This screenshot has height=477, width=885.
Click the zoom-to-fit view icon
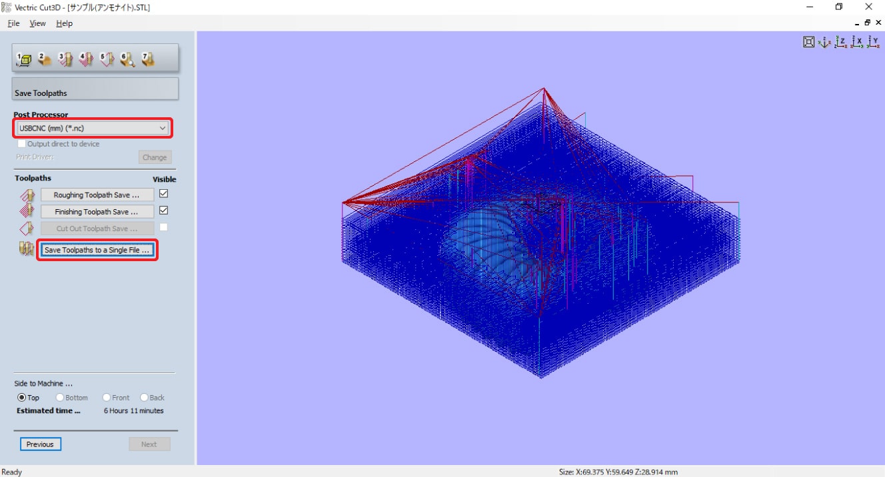(808, 42)
